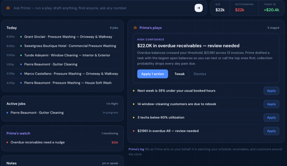Click the in progress status label
This screenshot has height=166, width=287.
[110, 113]
